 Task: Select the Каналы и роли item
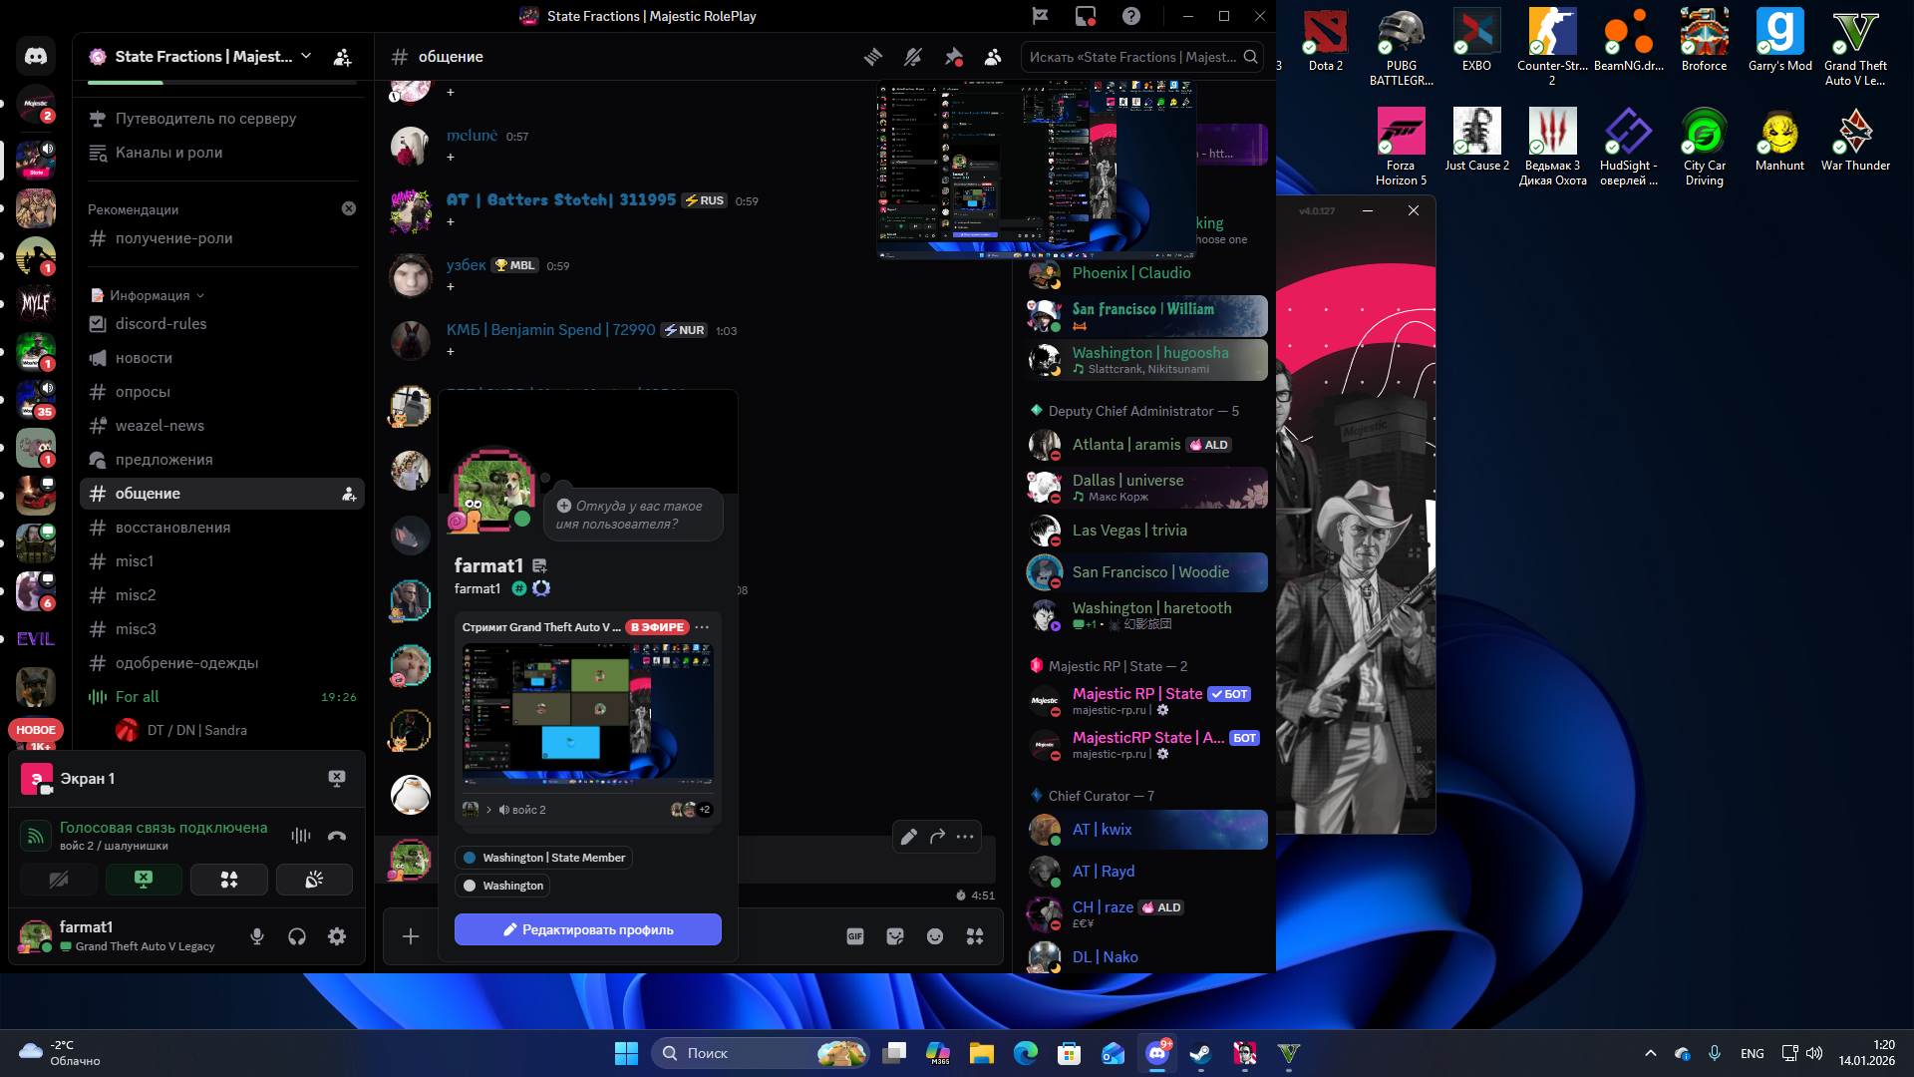(x=168, y=153)
